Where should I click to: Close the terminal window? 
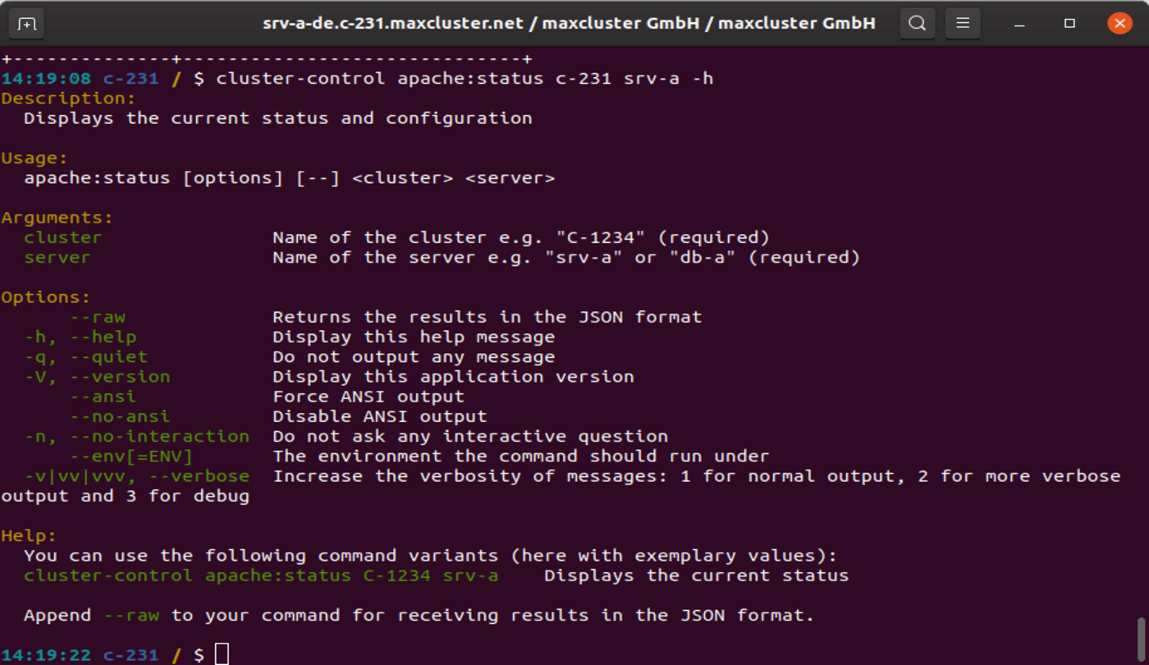1119,23
